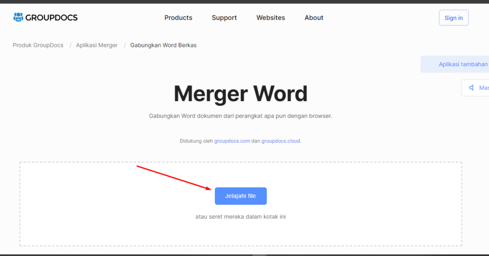Click the GROUPDOCS brand name text

point(52,18)
